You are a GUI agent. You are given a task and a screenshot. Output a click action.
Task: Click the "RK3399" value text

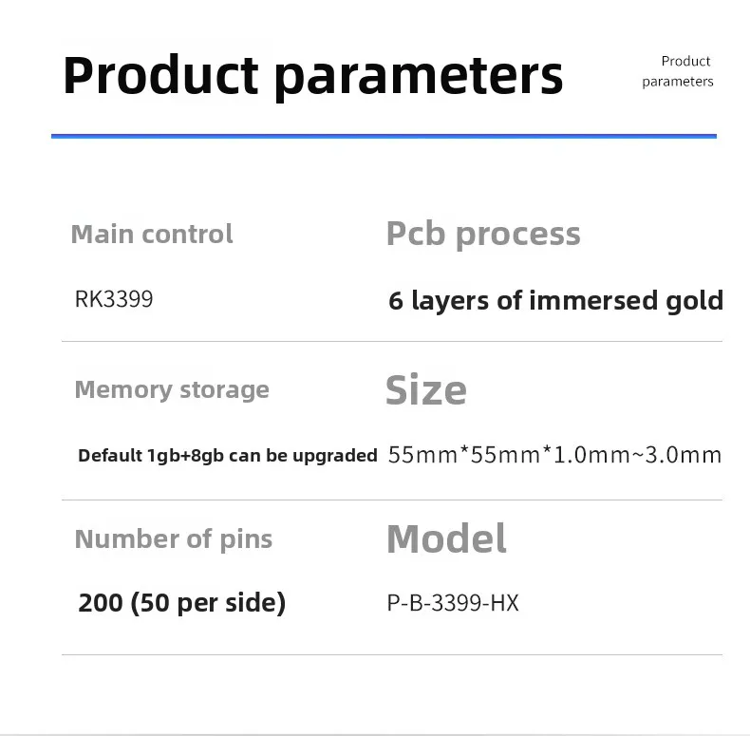click(x=114, y=299)
